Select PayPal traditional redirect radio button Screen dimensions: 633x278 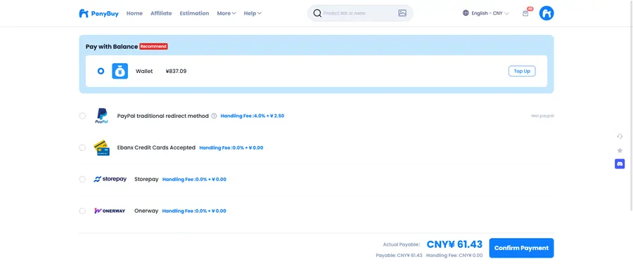[x=82, y=116]
